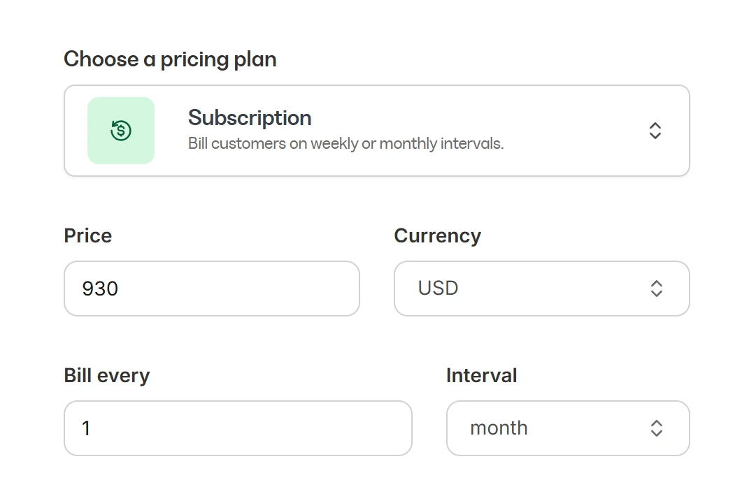The height and width of the screenshot is (503, 756).
Task: Place cursor on the billing count 1
Action: point(86,428)
